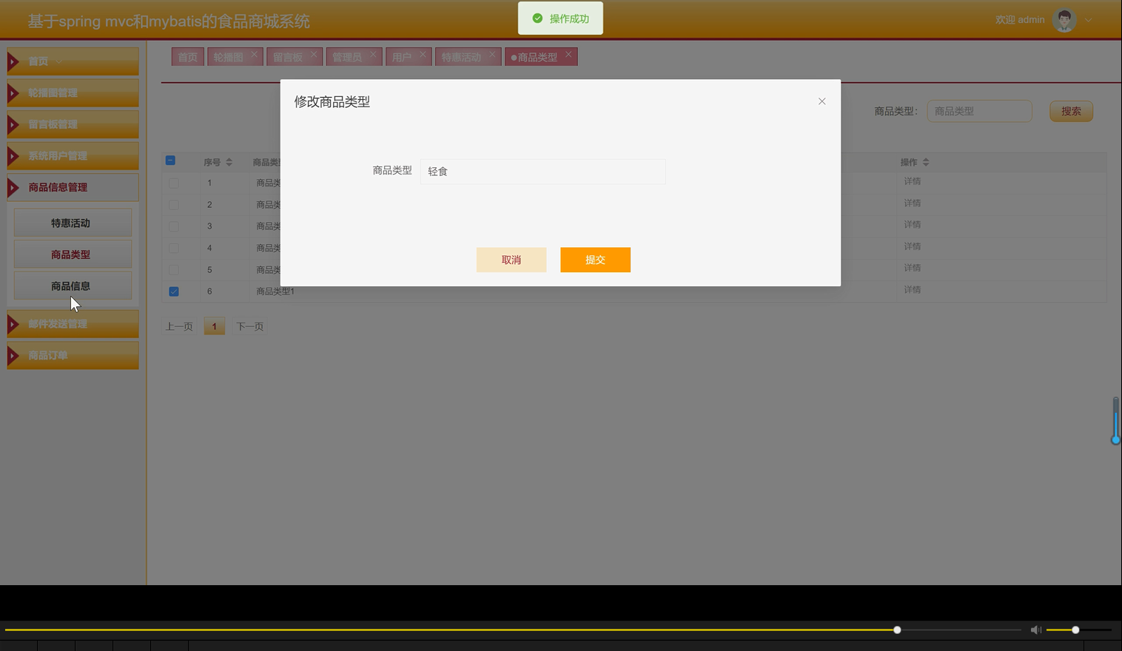This screenshot has height=651, width=1122.
Task: Open 详情 for row 6
Action: point(912,290)
